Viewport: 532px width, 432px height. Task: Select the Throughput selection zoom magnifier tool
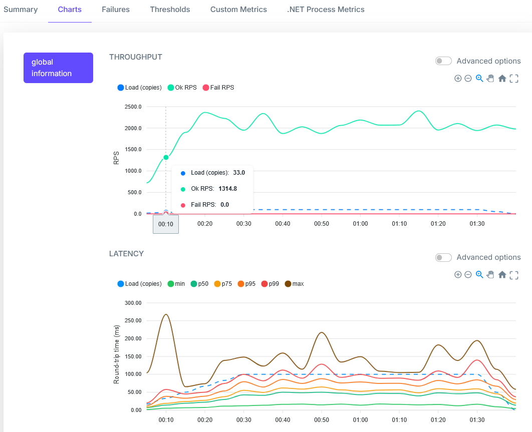coord(479,79)
